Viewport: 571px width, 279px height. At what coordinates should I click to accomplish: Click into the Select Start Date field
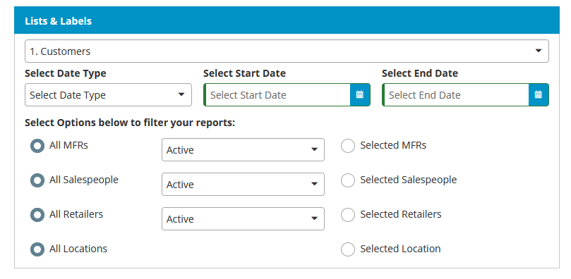point(277,95)
